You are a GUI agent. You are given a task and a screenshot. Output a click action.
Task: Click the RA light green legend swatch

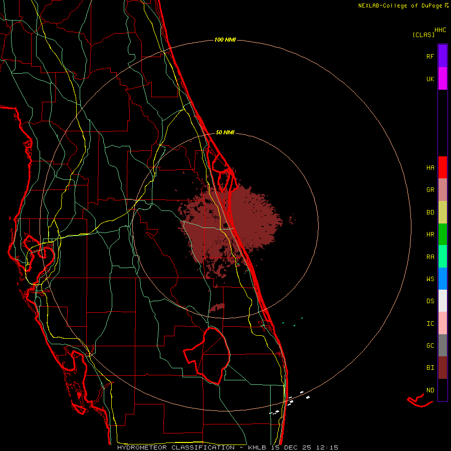[x=442, y=257]
